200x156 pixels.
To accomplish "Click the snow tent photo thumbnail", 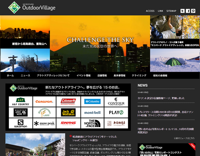I will tap(175, 60).
